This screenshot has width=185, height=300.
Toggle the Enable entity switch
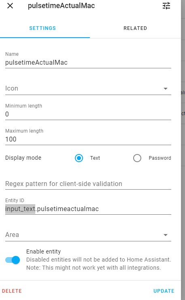coord(13,260)
